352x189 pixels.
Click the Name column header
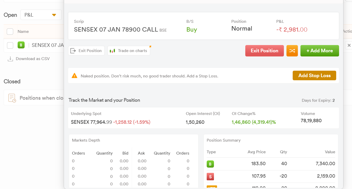coord(23,32)
